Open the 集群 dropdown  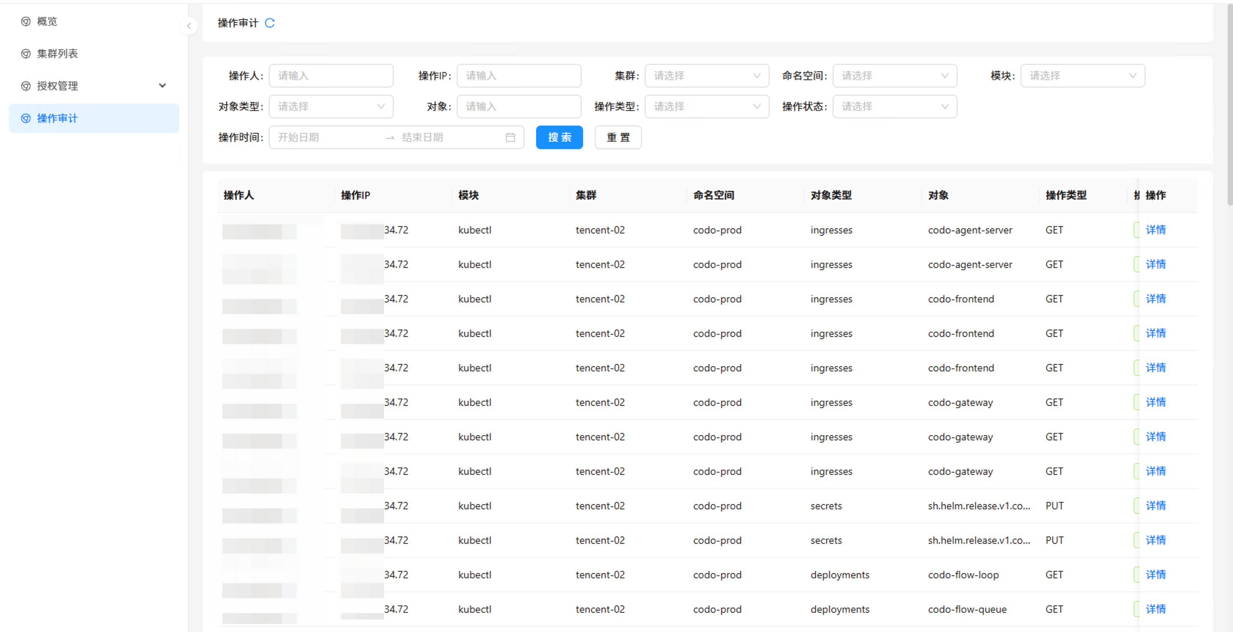pyautogui.click(x=706, y=76)
